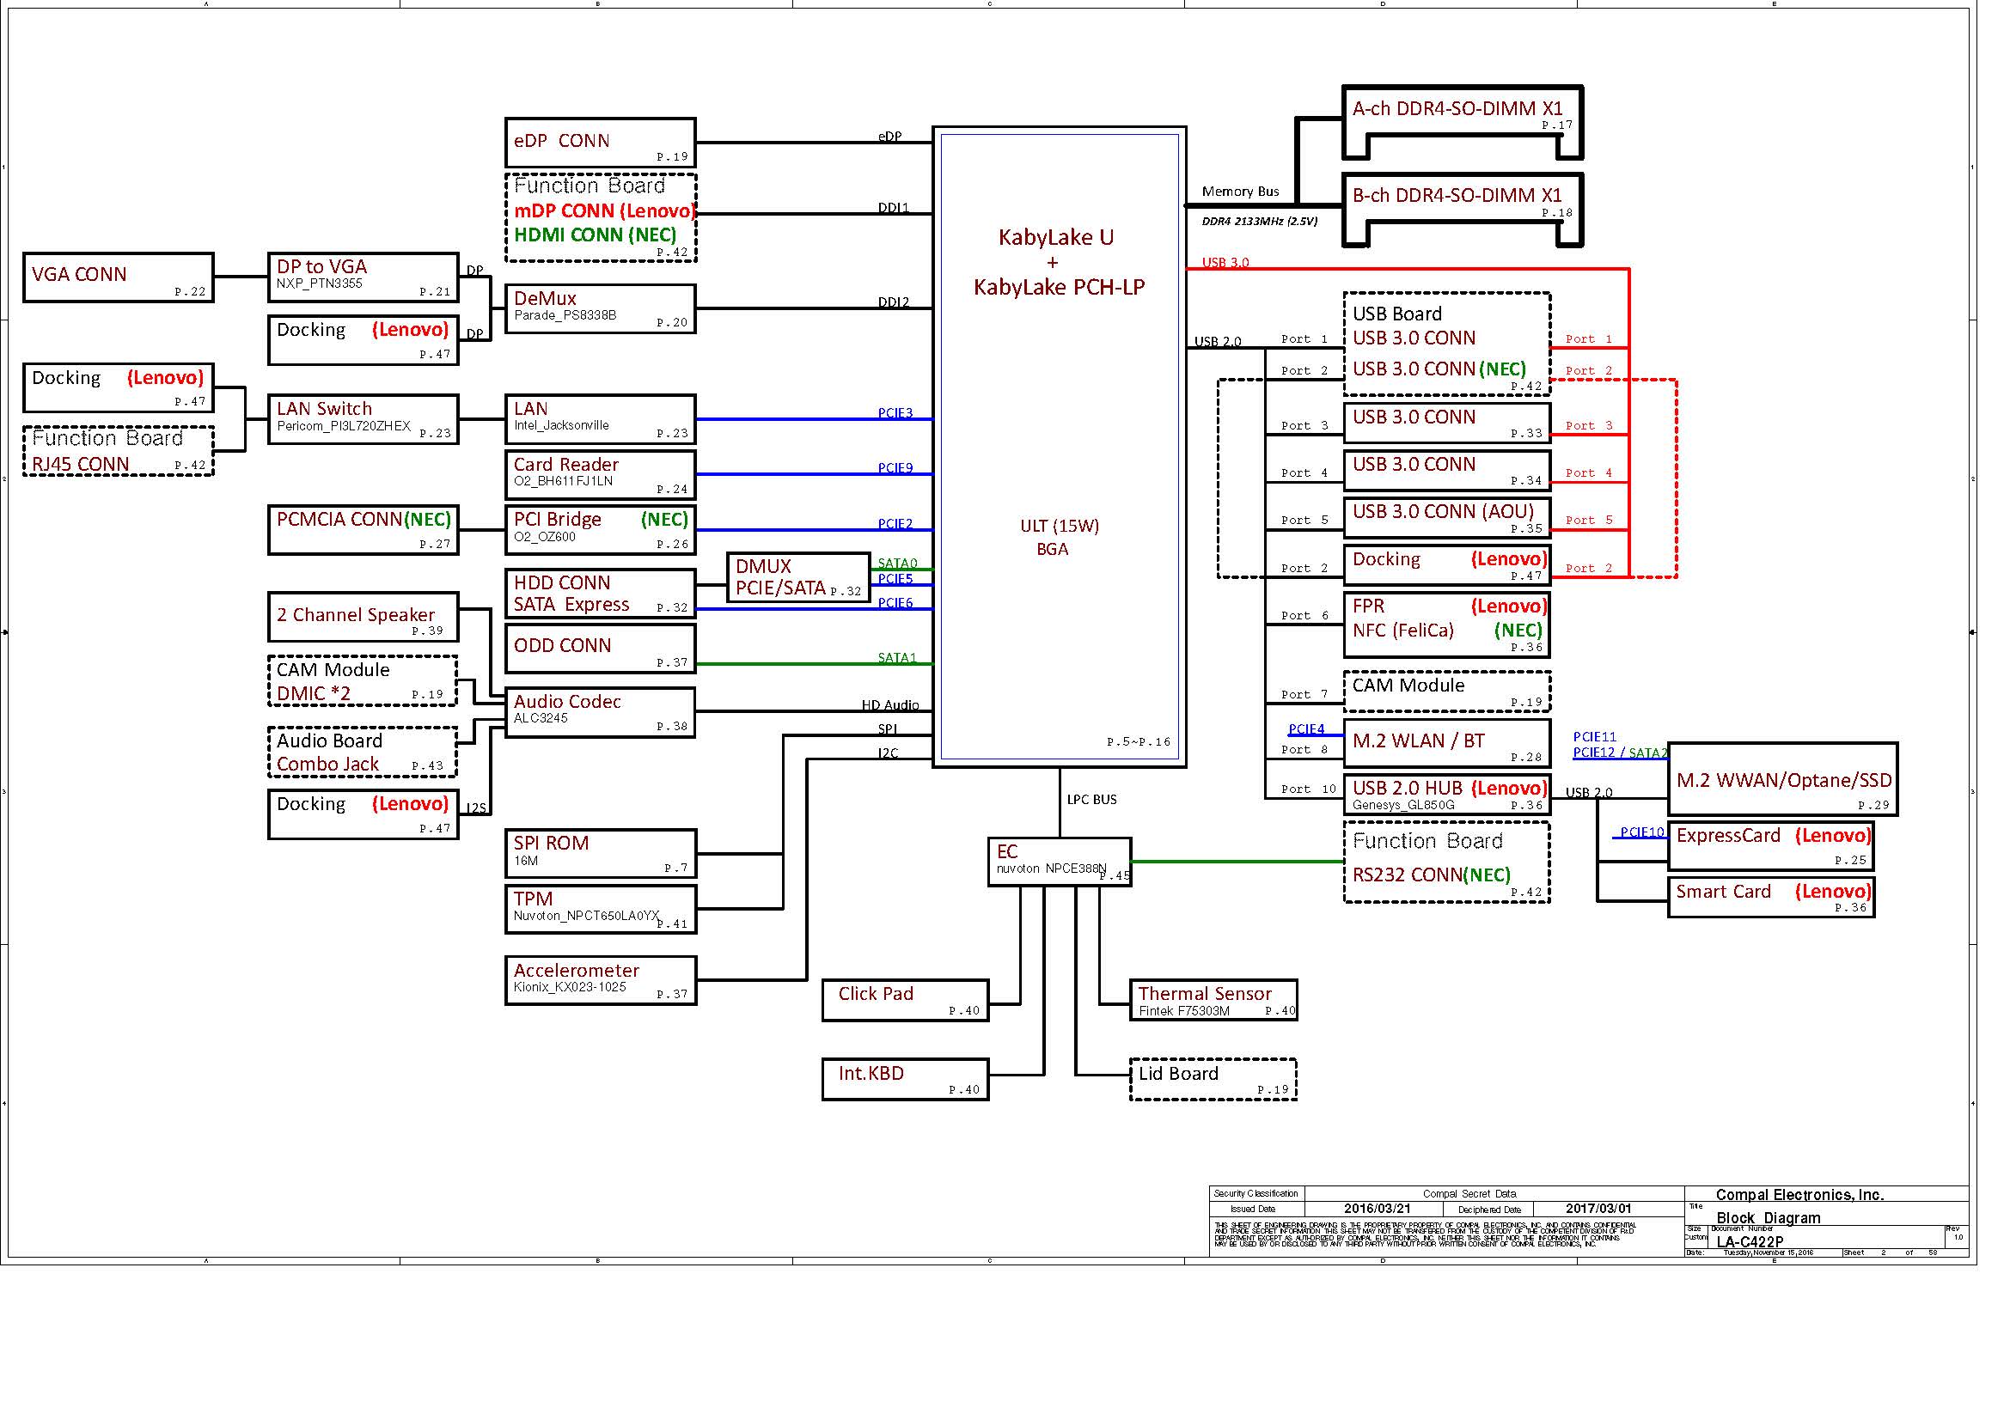This screenshot has width=2010, height=1420.
Task: Select the issued date '2016/03/21'
Action: click(x=1378, y=1210)
